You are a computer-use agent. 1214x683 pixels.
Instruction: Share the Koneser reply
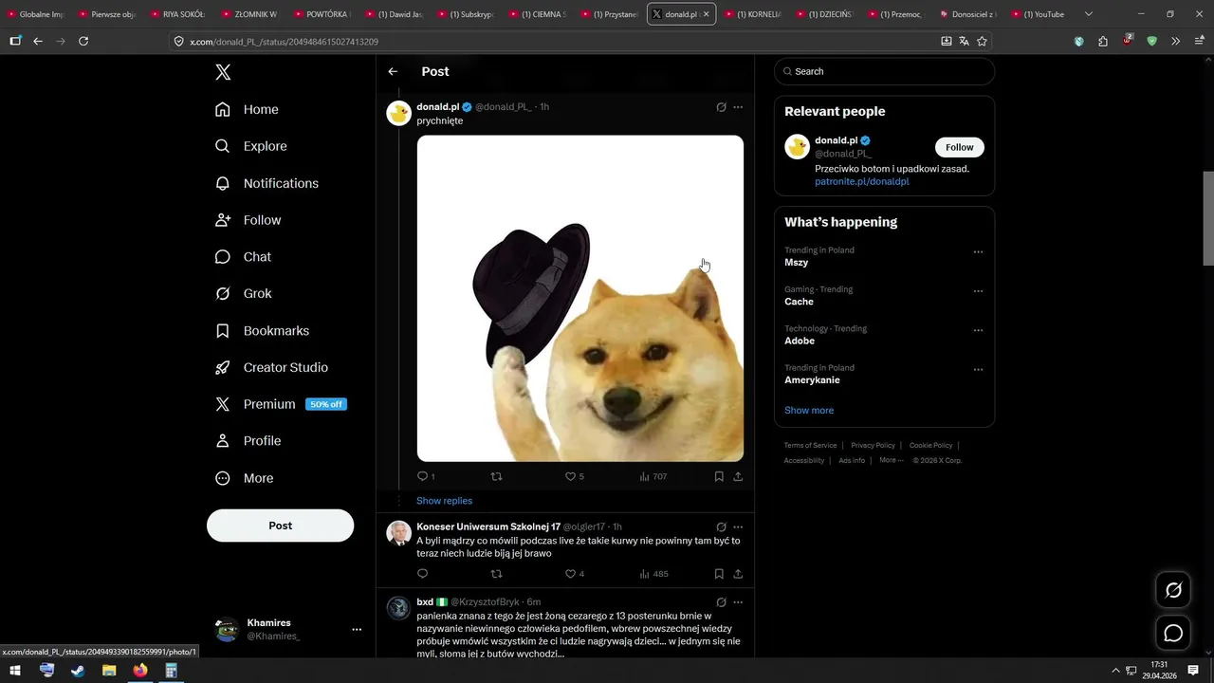click(x=738, y=574)
